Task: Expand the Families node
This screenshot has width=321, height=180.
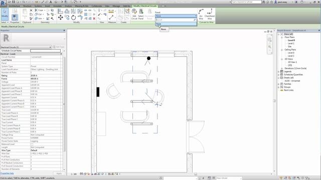Action: pos(279,84)
